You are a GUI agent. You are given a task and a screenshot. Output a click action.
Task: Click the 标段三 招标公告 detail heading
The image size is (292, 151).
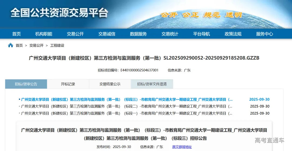(144, 134)
